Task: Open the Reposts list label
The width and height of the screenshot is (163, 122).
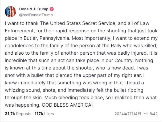Action: pyautogui.click(x=24, y=114)
